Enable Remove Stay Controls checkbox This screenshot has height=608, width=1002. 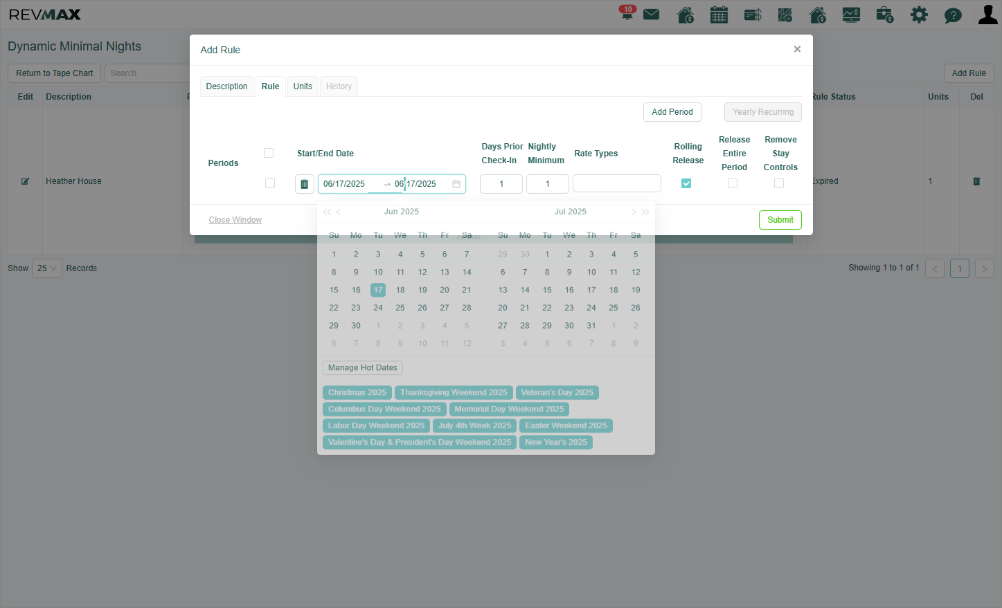[x=779, y=183]
